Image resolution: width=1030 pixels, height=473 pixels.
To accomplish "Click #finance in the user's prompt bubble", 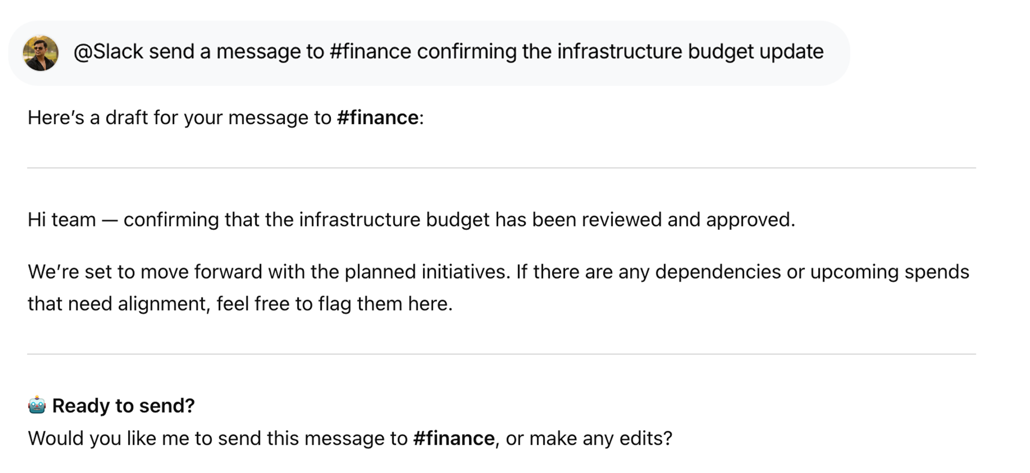I will point(370,52).
